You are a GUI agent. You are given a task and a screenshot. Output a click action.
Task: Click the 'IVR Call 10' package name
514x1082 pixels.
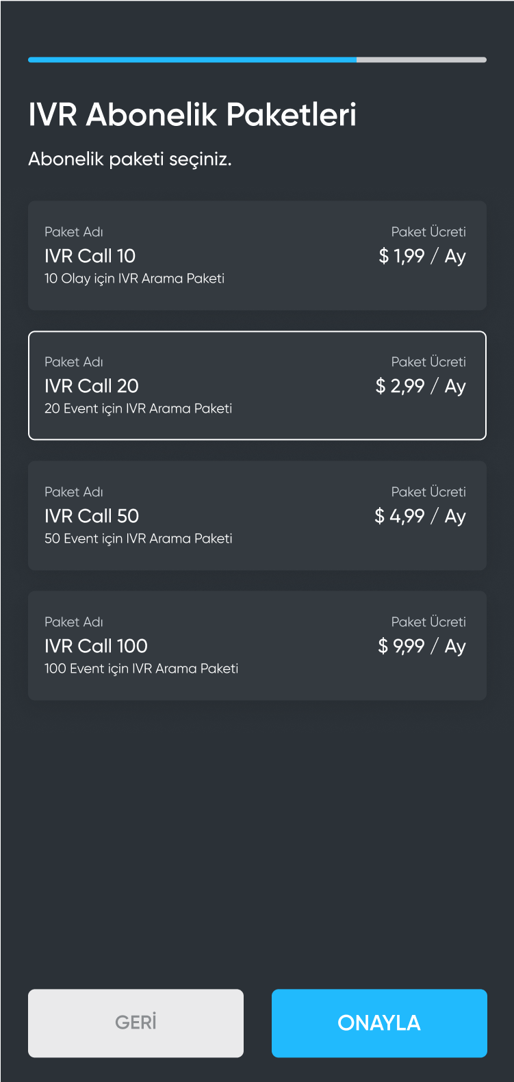90,256
